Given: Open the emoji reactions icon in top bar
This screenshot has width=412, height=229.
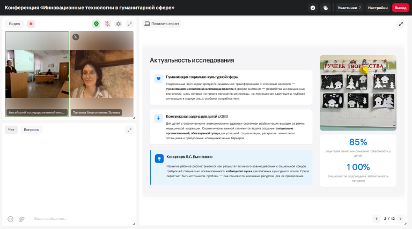Looking at the screenshot, I should click(313, 8).
